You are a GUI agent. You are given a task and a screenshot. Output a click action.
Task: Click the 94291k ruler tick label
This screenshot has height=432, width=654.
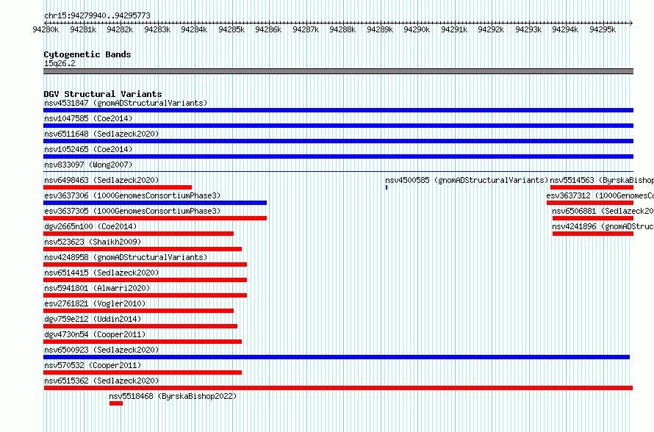454,29
